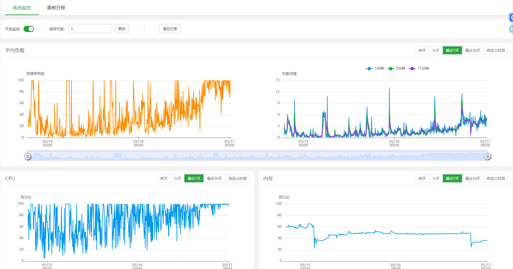Select 昨天 in 内存 panel
Viewport: 513px width, 269px height.
click(x=422, y=178)
